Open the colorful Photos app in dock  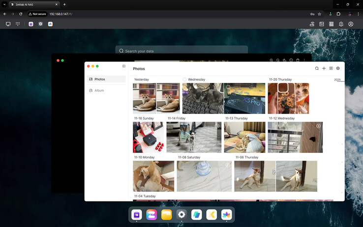[226, 215]
